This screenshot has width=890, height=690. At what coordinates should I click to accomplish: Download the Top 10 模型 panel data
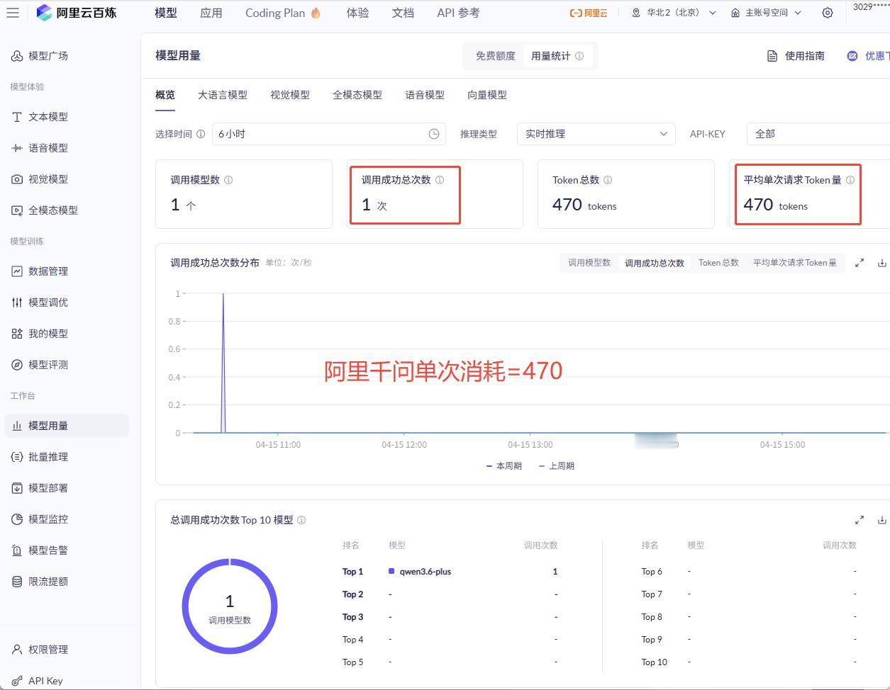coord(882,520)
